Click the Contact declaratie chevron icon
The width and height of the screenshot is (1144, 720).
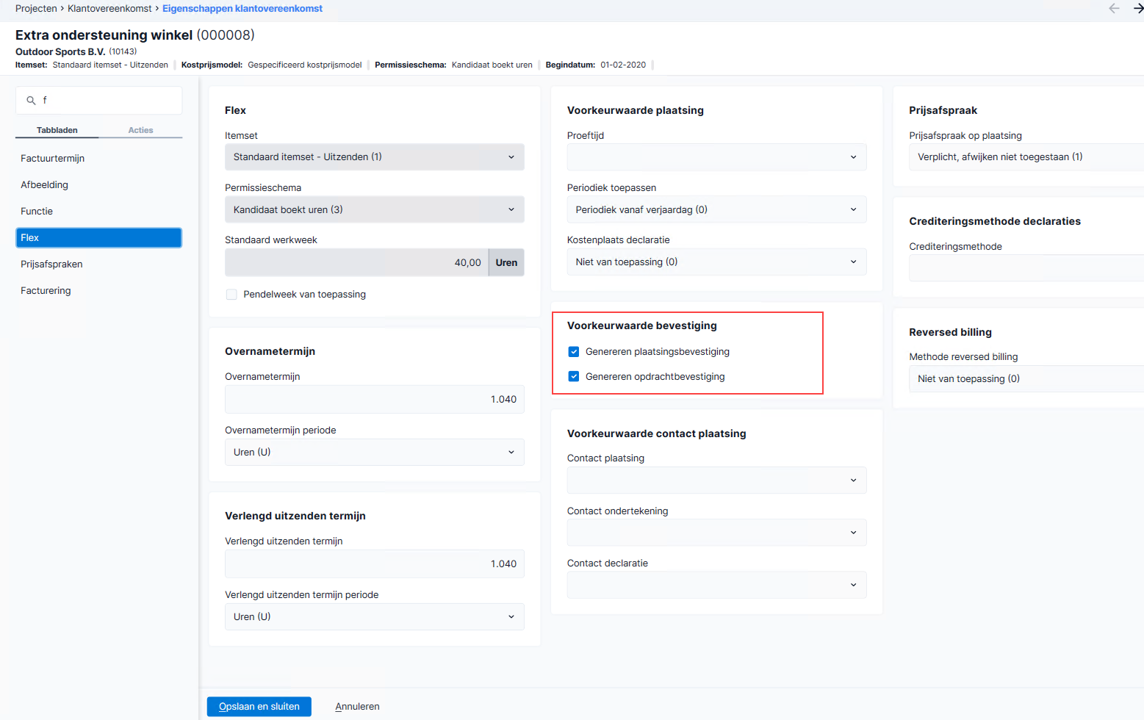click(x=853, y=585)
